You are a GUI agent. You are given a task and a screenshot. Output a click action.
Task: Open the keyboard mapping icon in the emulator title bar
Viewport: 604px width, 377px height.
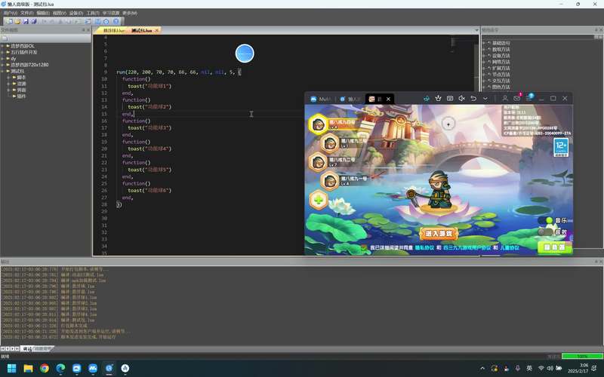pos(449,99)
